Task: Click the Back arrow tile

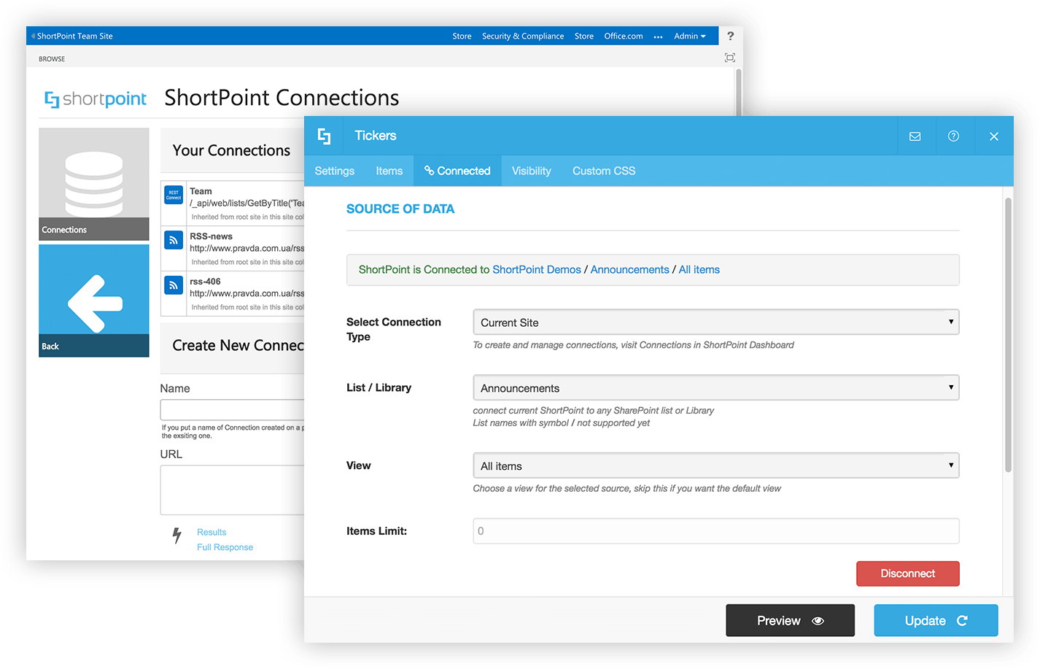Action: click(94, 301)
